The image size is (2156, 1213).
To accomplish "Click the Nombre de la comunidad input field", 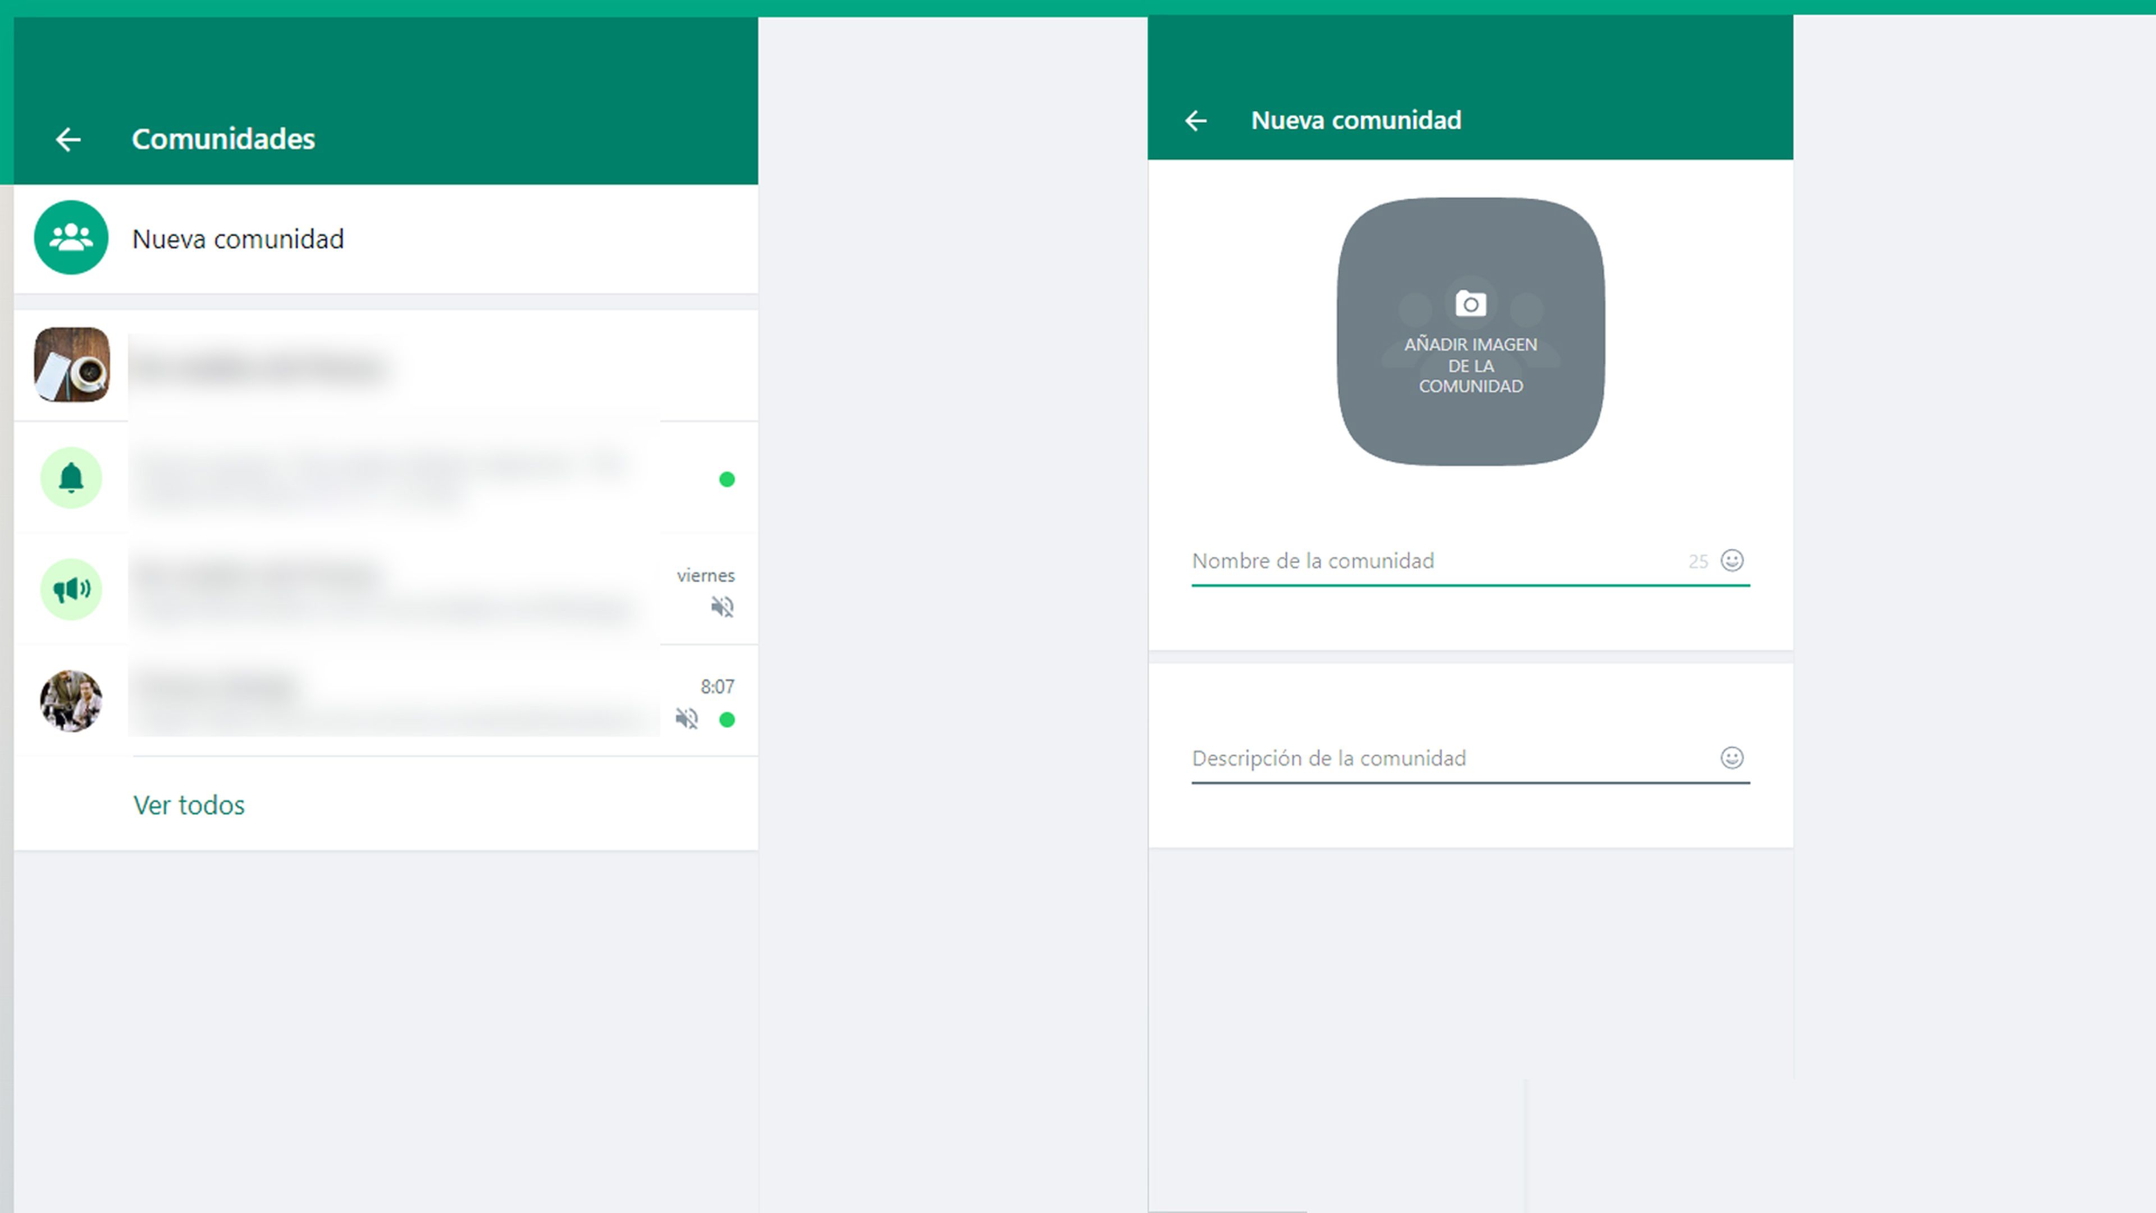I will tap(1432, 560).
